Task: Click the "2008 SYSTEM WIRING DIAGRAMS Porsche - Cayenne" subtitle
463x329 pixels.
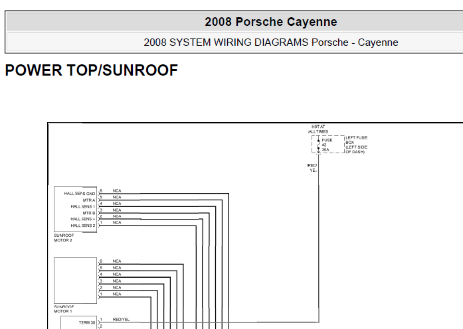Action: [x=271, y=42]
